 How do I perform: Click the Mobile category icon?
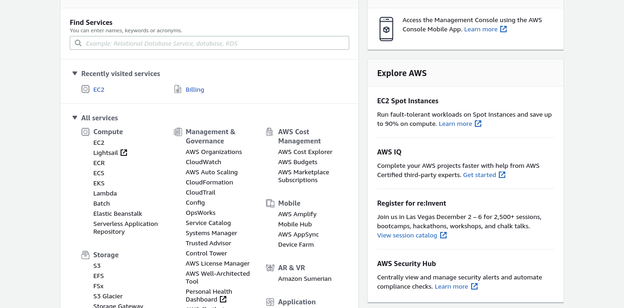click(270, 203)
